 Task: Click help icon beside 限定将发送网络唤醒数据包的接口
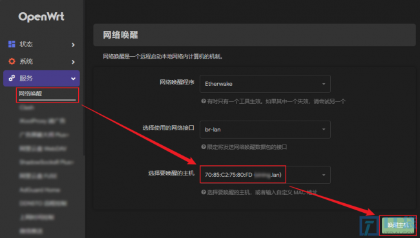(x=204, y=147)
